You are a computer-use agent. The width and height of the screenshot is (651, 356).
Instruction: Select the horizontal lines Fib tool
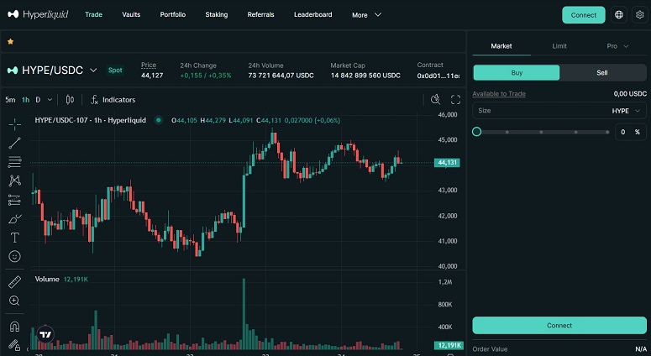pyautogui.click(x=14, y=162)
